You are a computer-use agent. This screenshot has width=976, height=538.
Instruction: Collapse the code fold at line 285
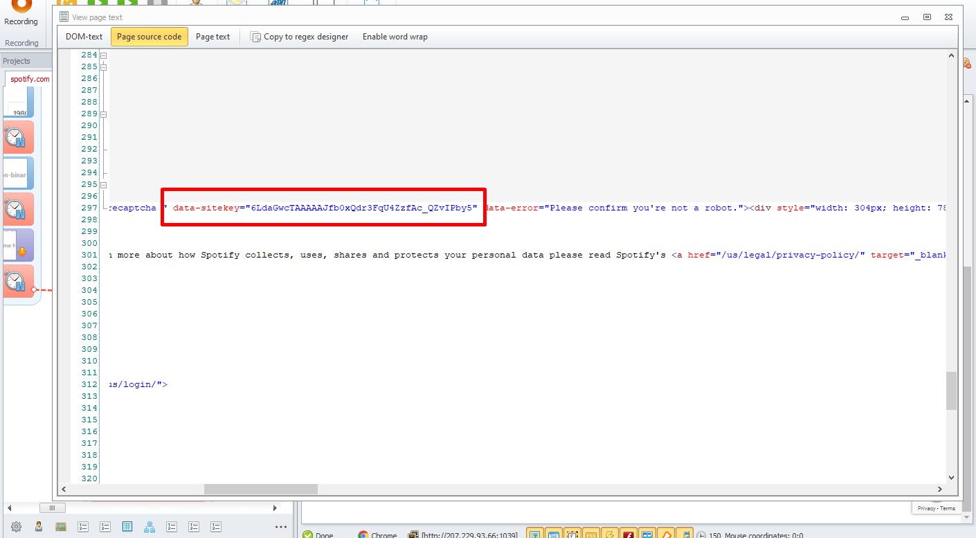(x=104, y=66)
